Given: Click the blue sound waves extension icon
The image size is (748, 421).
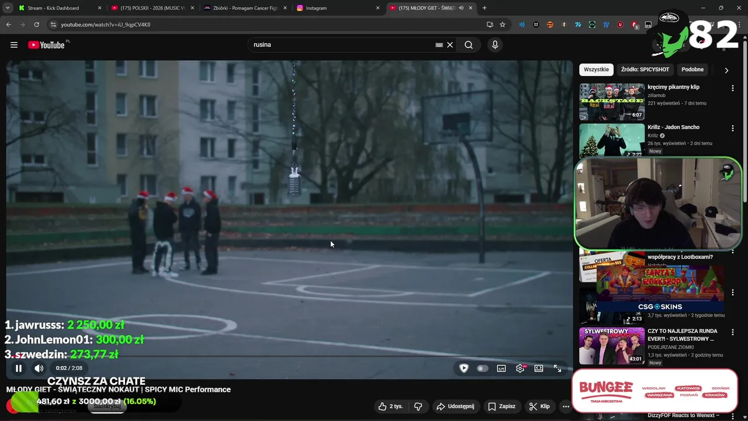Looking at the screenshot, I should click(522, 25).
